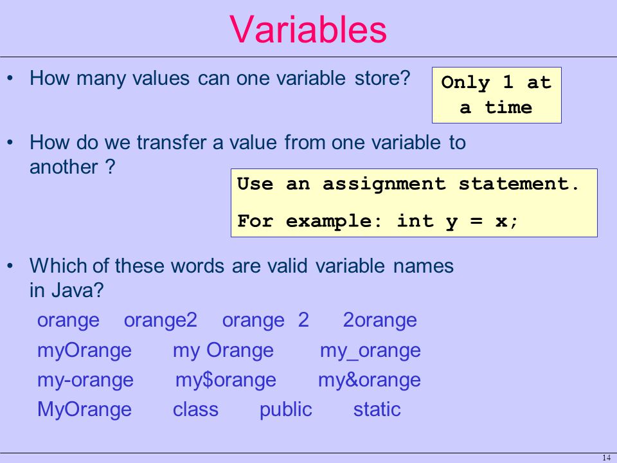This screenshot has width=617, height=463.
Task: Click 'How many values can one variable store?'
Action: coord(220,78)
